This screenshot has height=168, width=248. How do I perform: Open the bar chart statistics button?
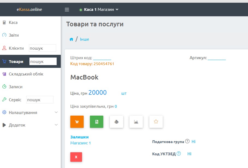136,122
